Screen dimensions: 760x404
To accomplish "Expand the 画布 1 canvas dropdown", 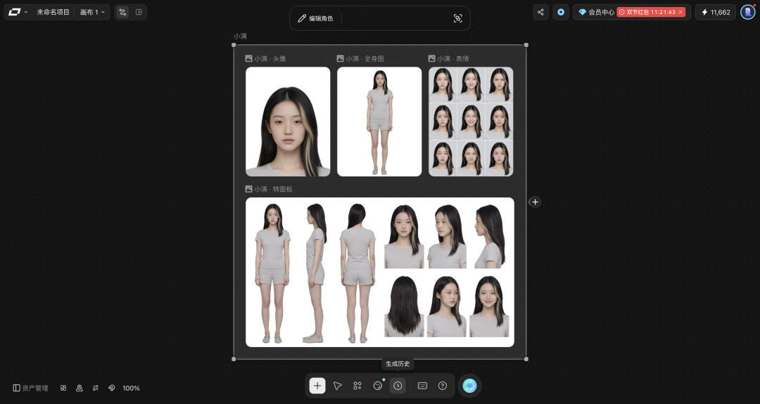I will tap(93, 12).
